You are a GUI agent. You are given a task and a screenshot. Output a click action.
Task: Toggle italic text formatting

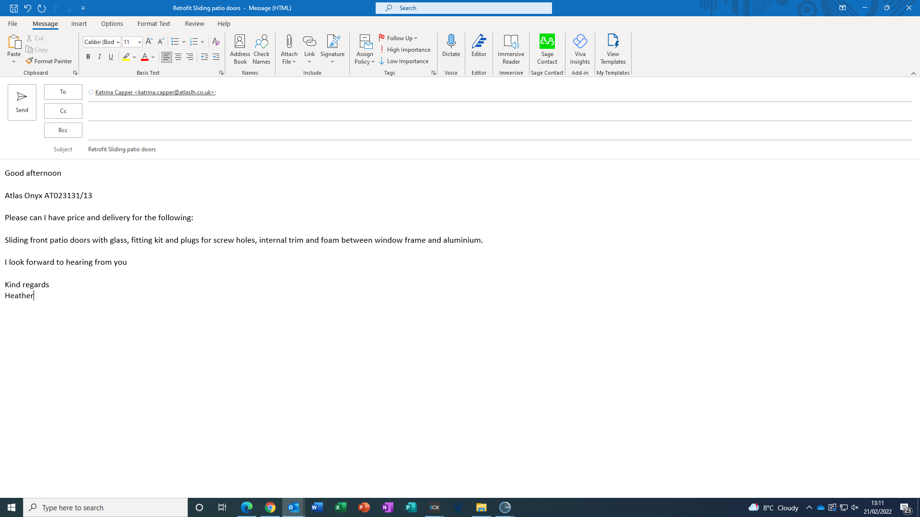pos(100,57)
